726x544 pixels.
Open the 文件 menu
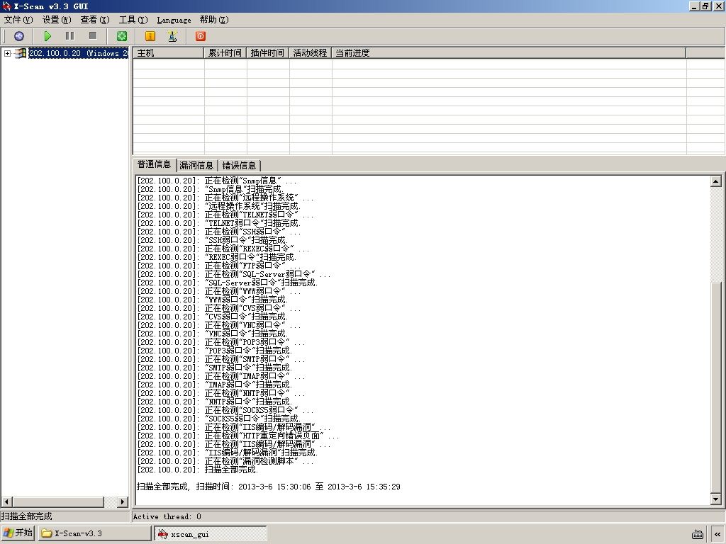(x=18, y=20)
